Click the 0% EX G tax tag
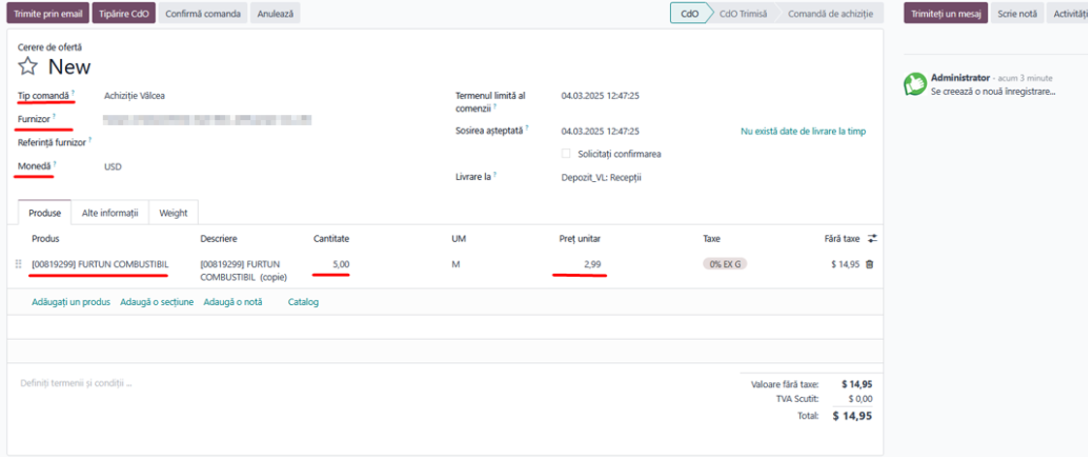 click(x=724, y=263)
